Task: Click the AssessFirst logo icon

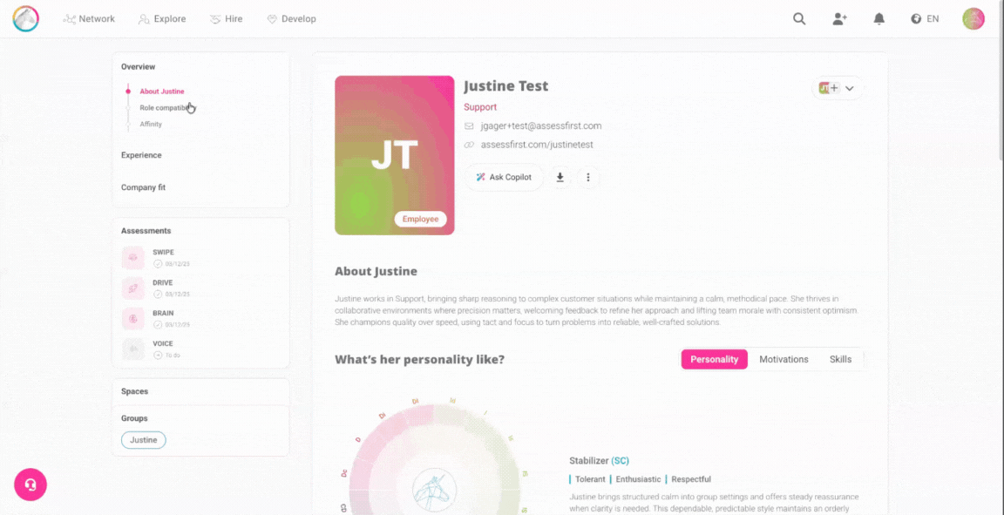Action: pyautogui.click(x=25, y=19)
